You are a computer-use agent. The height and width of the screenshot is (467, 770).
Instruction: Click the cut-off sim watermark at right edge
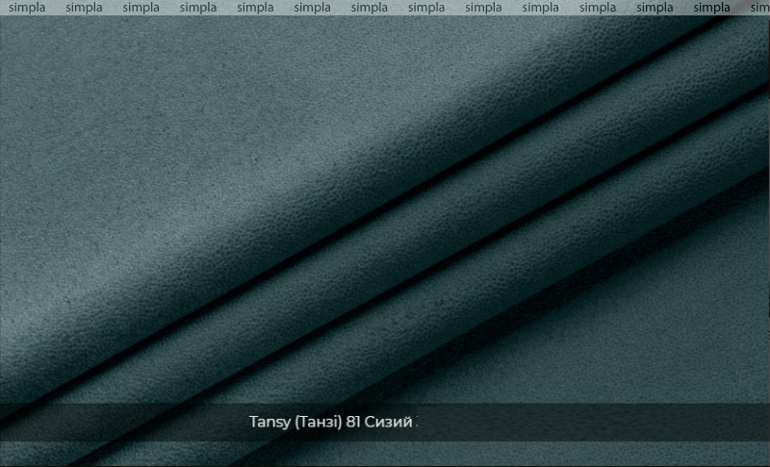coord(759,8)
